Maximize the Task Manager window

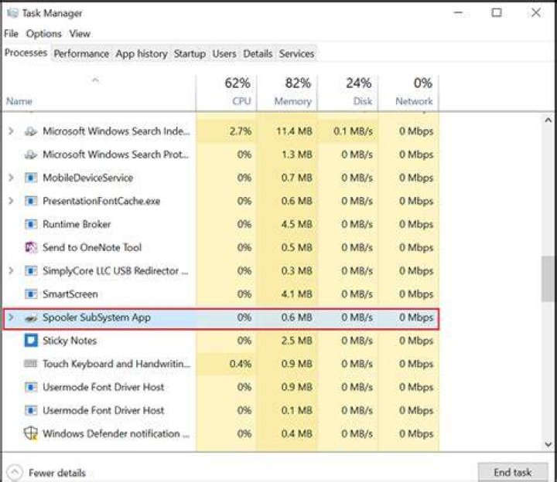496,13
